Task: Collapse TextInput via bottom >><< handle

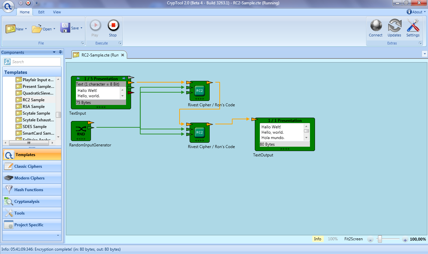Action: (x=101, y=107)
